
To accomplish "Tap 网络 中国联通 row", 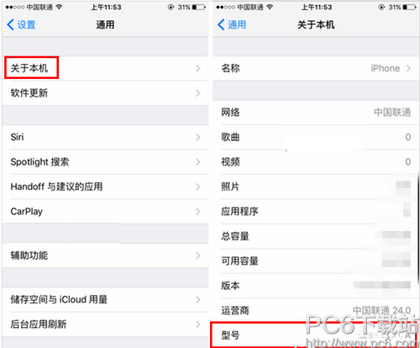I will pos(316,113).
